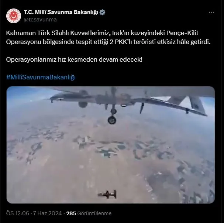Screen dimensions: 224x223
Task: Click the "Kahraman Türk Silahlı Kuvvetlerimiz" opening text
Action: 57,33
